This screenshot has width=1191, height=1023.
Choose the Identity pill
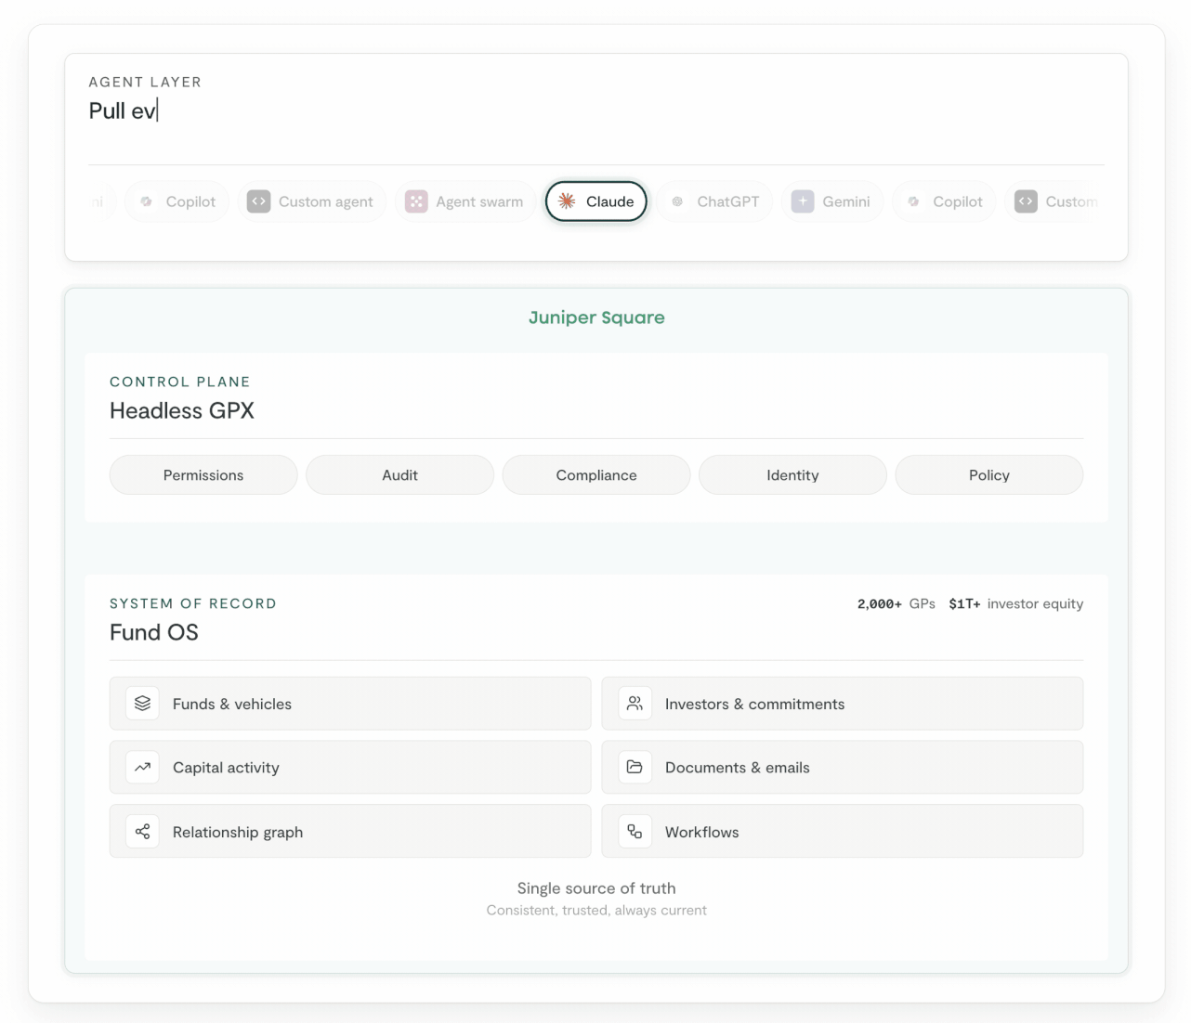792,475
